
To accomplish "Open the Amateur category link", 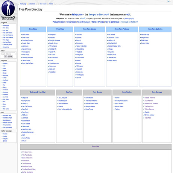I will (5, 64).
